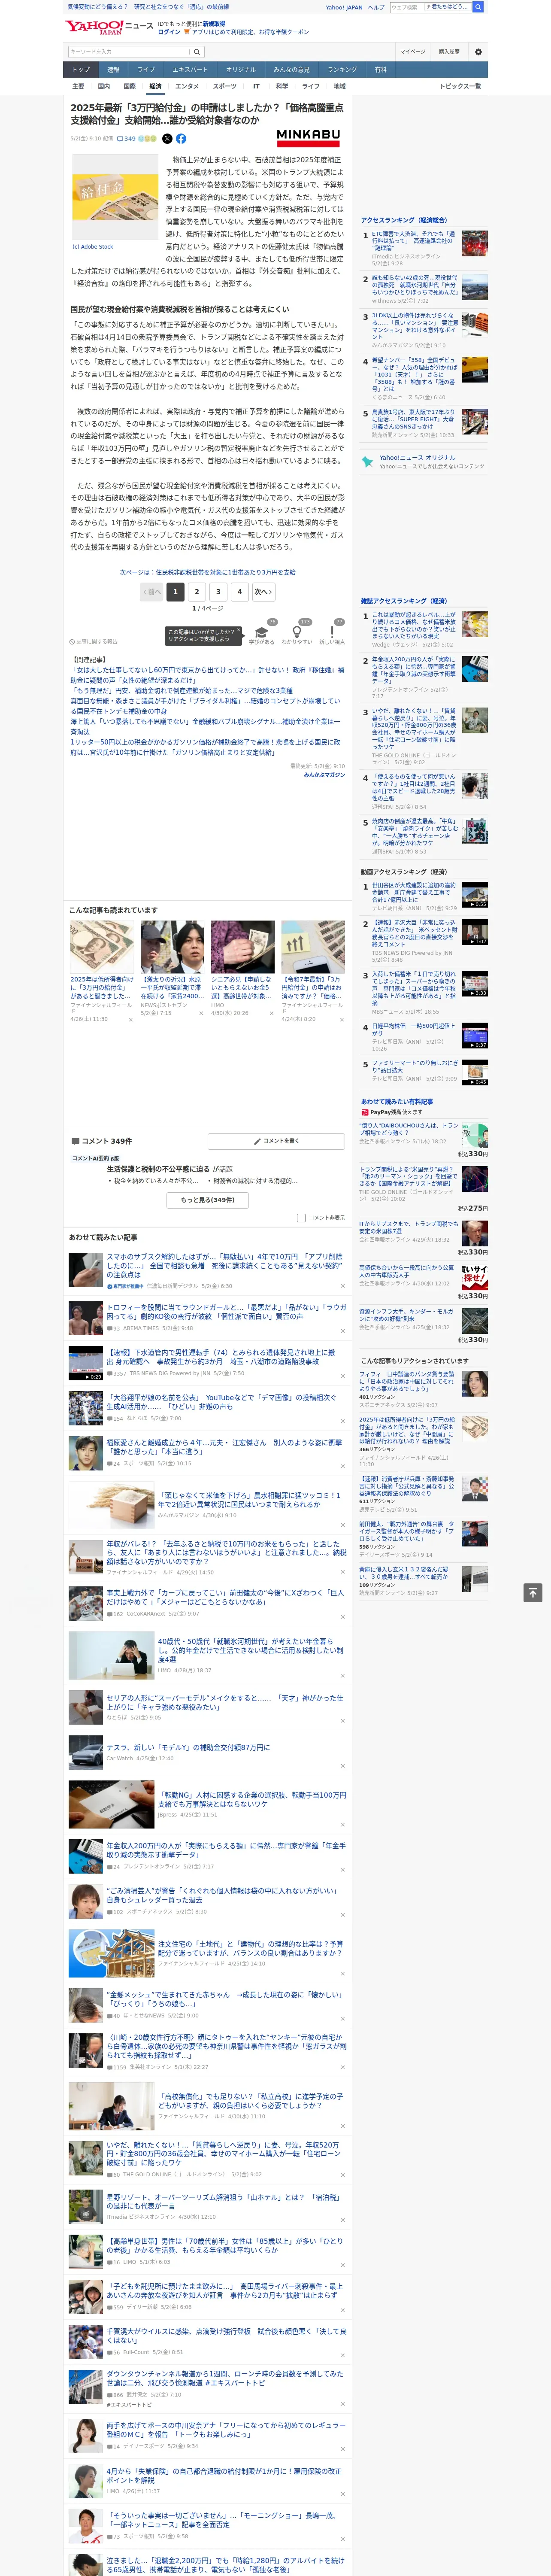Viewport: 551px width, 2576px height.
Task: Select the 有料 navigation tab
Action: [380, 70]
